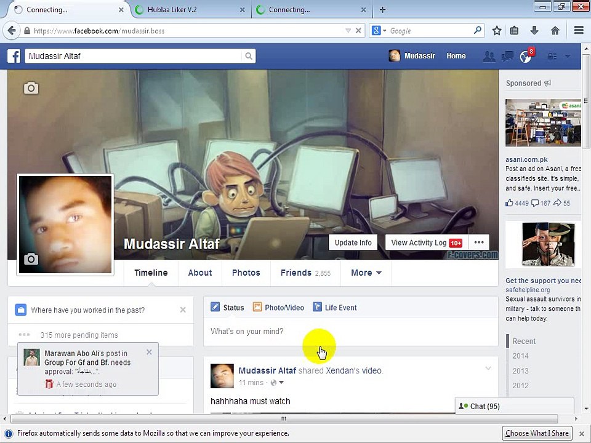The image size is (591, 443).
Task: Close the third Connecting... tab
Action: point(363,10)
